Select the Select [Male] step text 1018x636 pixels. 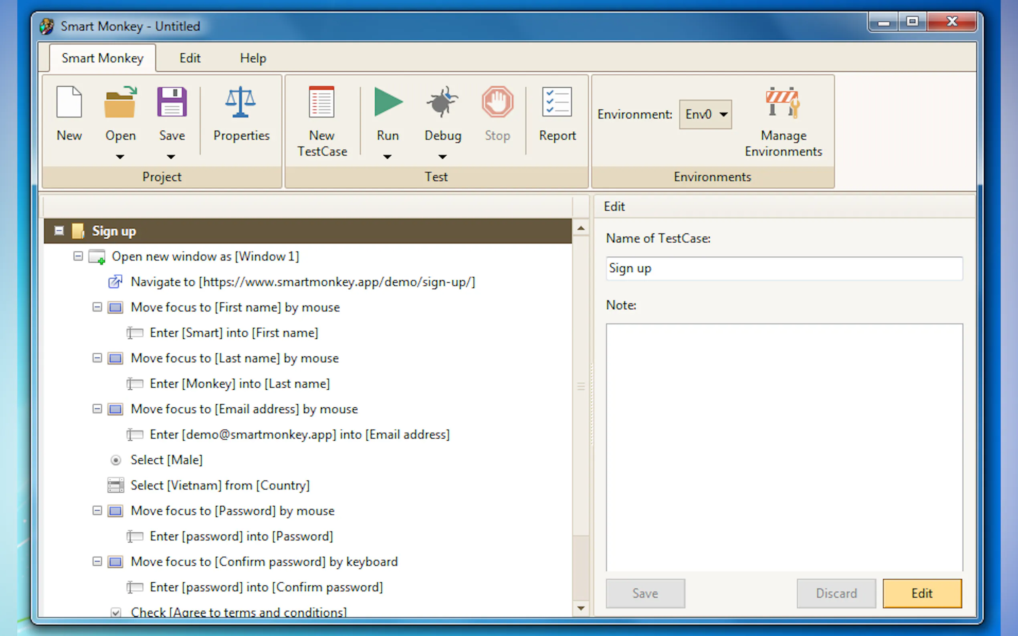coord(167,460)
